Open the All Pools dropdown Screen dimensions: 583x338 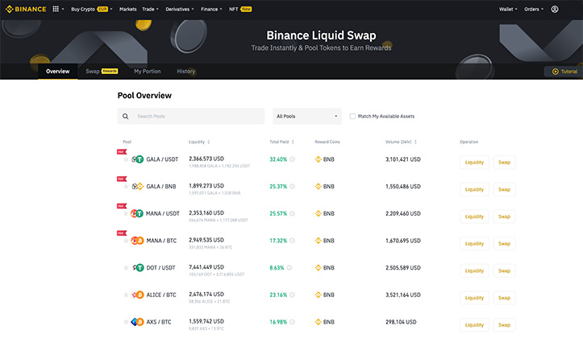[x=306, y=116]
